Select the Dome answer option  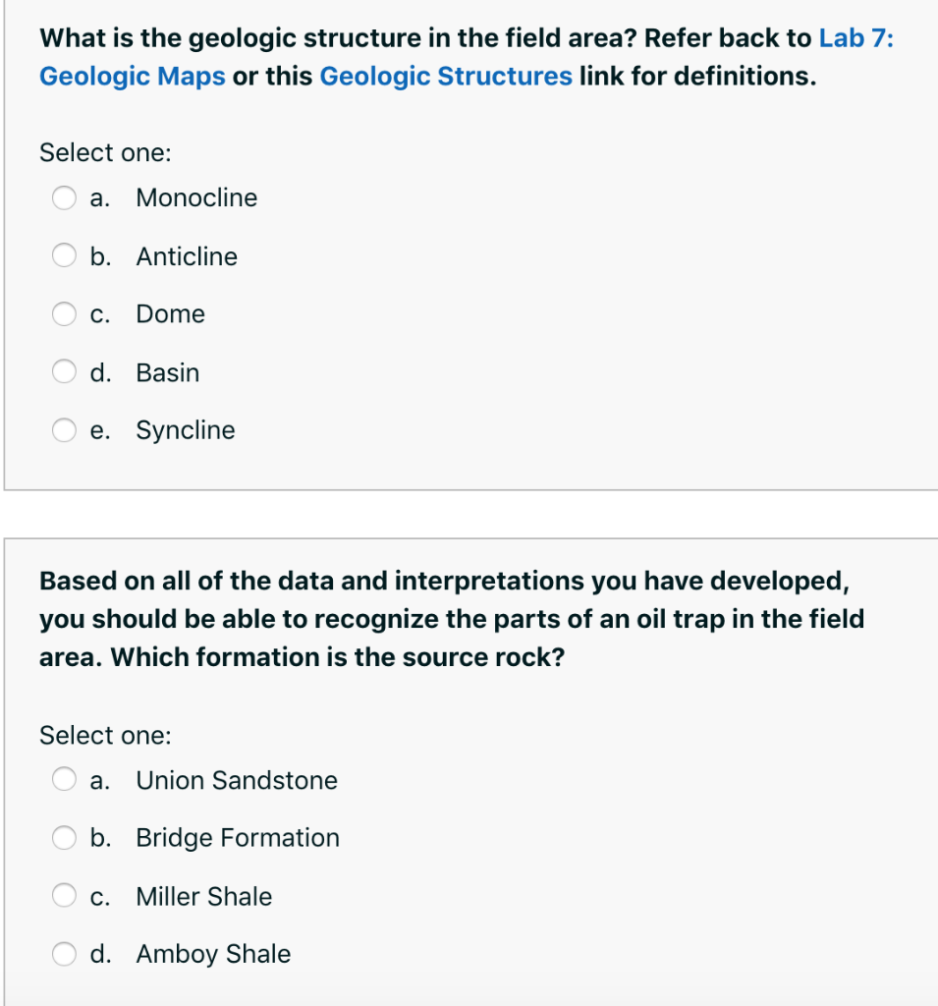coord(170,314)
